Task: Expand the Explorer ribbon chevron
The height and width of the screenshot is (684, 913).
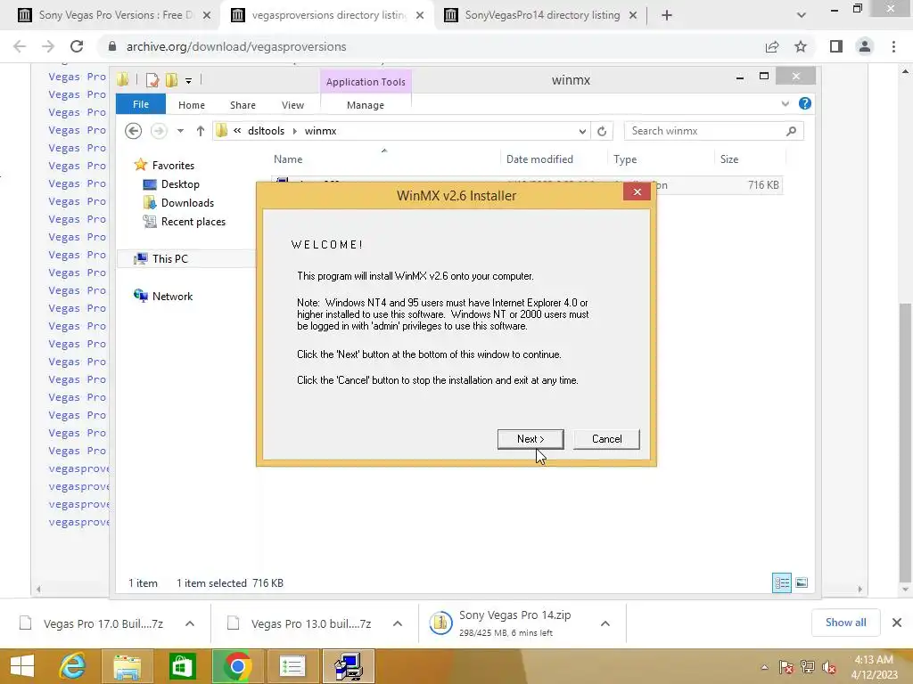Action: [x=785, y=104]
